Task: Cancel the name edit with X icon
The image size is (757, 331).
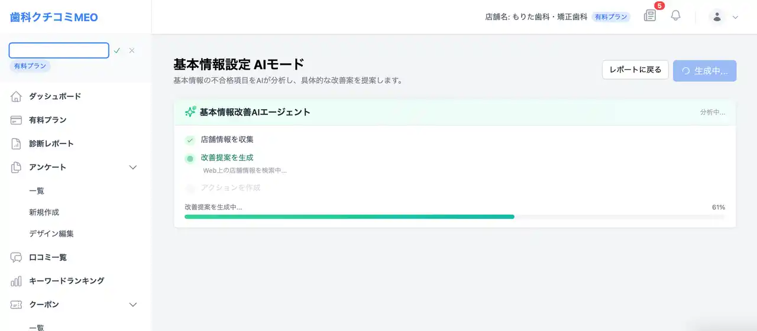Action: pos(132,51)
